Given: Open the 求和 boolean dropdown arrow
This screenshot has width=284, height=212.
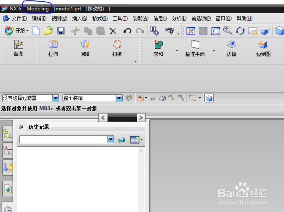Looking at the screenshot, I should pyautogui.click(x=177, y=51).
